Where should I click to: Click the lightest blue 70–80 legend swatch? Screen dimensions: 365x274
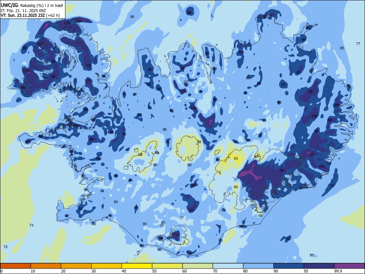pos(228,266)
